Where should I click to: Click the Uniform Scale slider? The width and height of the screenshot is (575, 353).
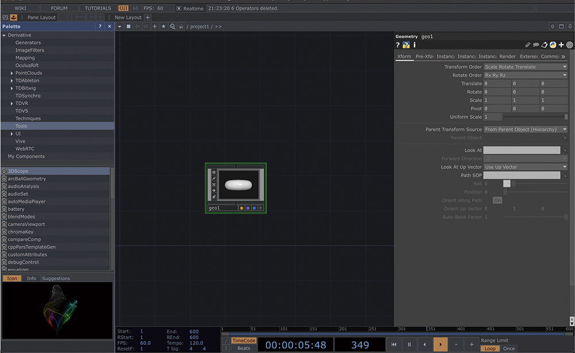[x=535, y=117]
